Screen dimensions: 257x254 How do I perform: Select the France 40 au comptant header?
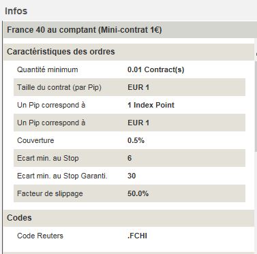(x=129, y=30)
